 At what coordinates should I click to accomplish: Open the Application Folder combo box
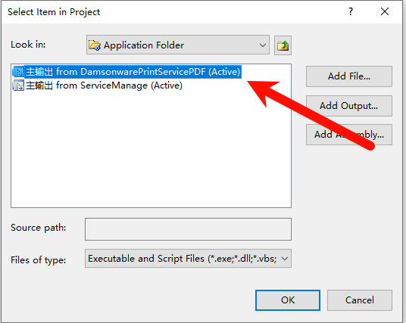pyautogui.click(x=178, y=45)
